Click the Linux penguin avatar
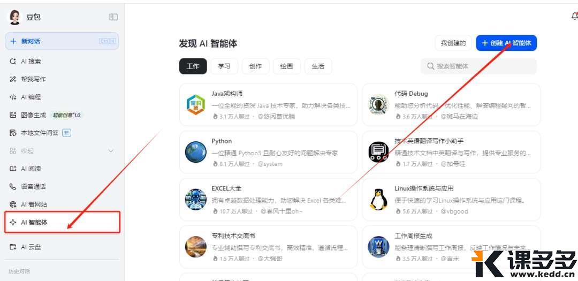This screenshot has height=281, width=578. click(379, 200)
